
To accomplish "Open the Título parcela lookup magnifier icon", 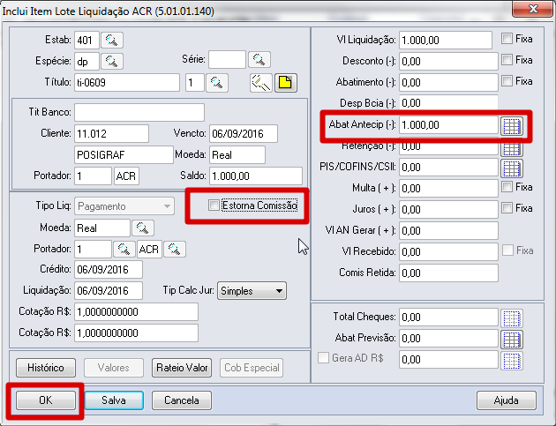I will (216, 83).
